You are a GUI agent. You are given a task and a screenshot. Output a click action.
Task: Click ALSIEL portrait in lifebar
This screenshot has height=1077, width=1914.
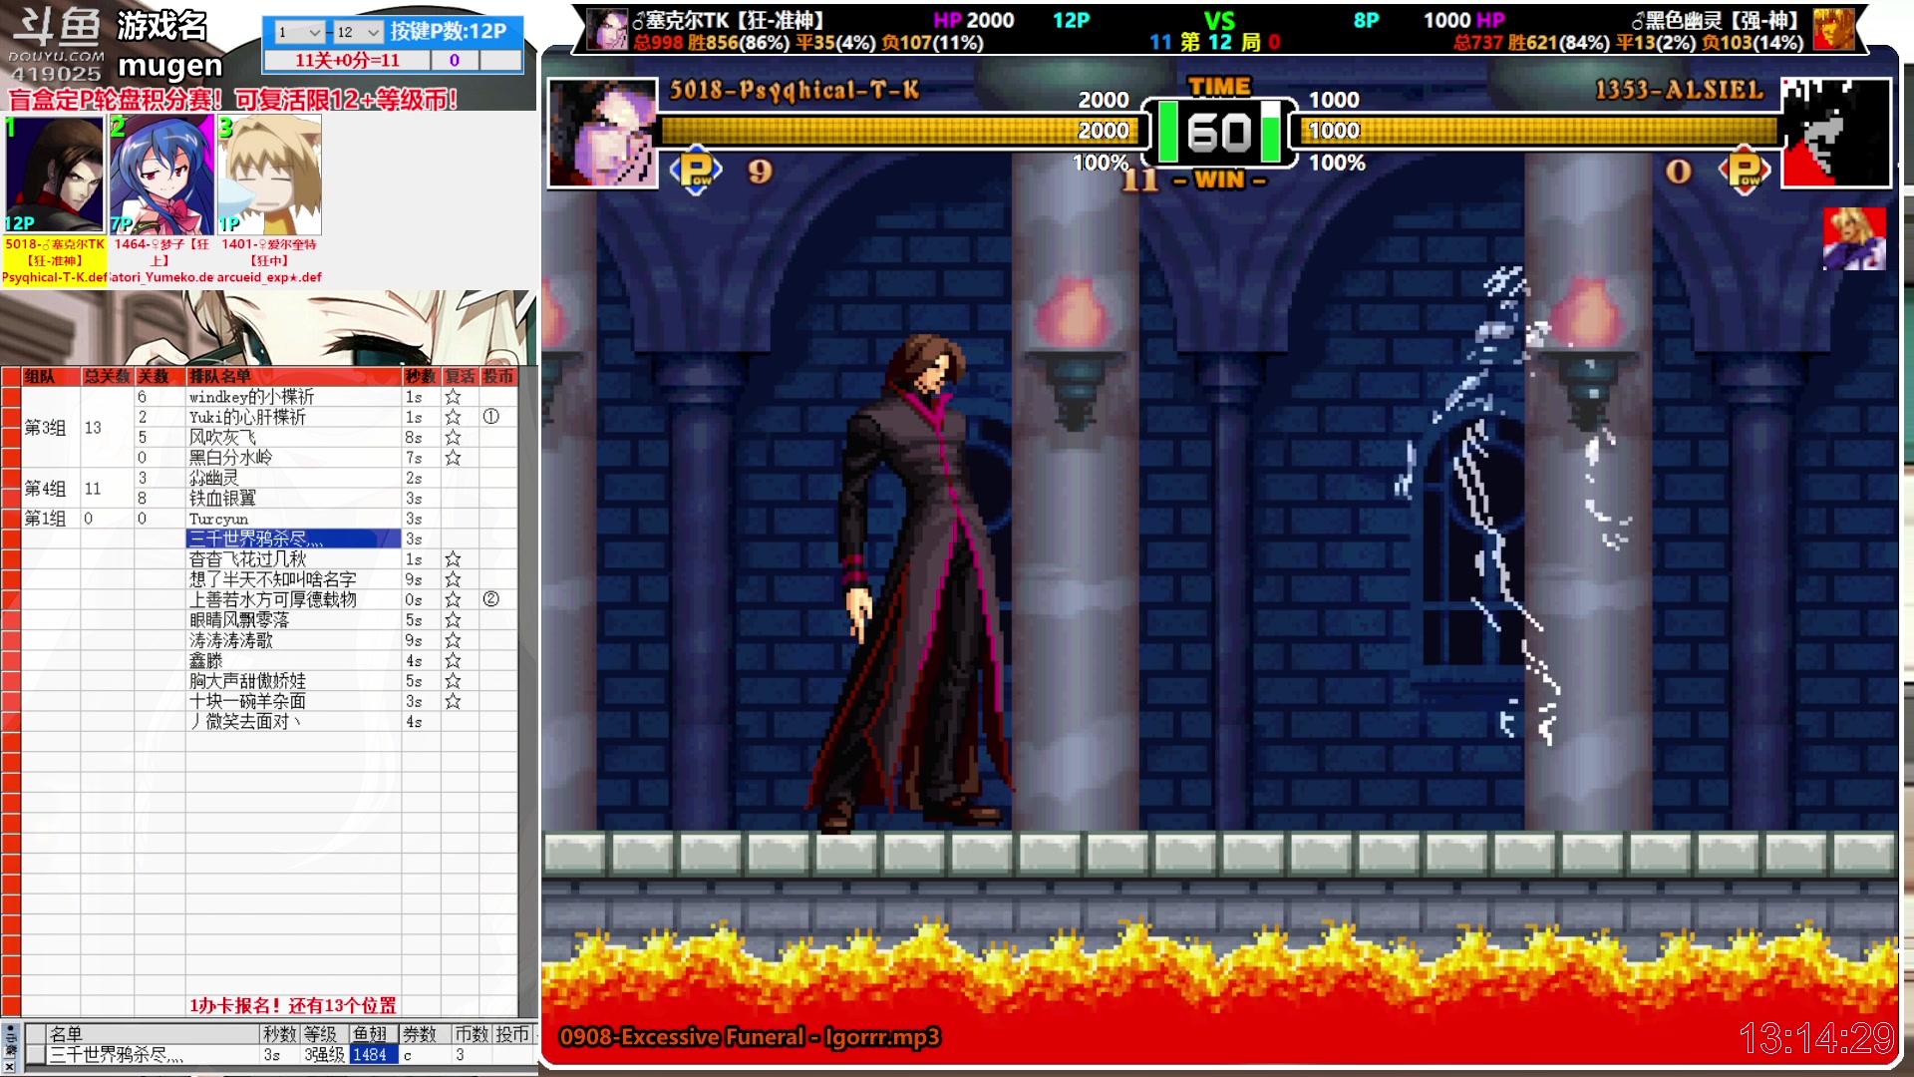pyautogui.click(x=1836, y=133)
